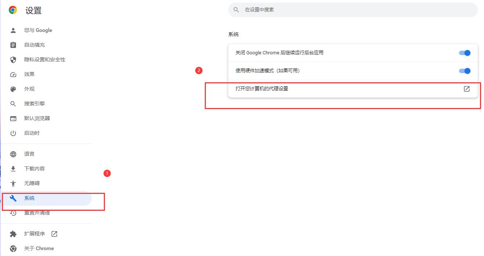Select 系统 in the settings sidebar
The image size is (484, 256).
[29, 198]
